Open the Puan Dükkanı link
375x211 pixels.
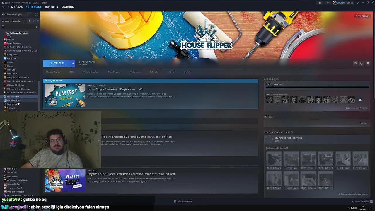pos(114,72)
